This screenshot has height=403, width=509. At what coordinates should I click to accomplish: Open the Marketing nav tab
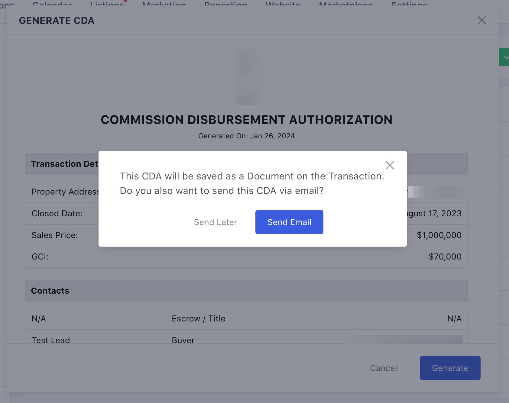(x=164, y=4)
